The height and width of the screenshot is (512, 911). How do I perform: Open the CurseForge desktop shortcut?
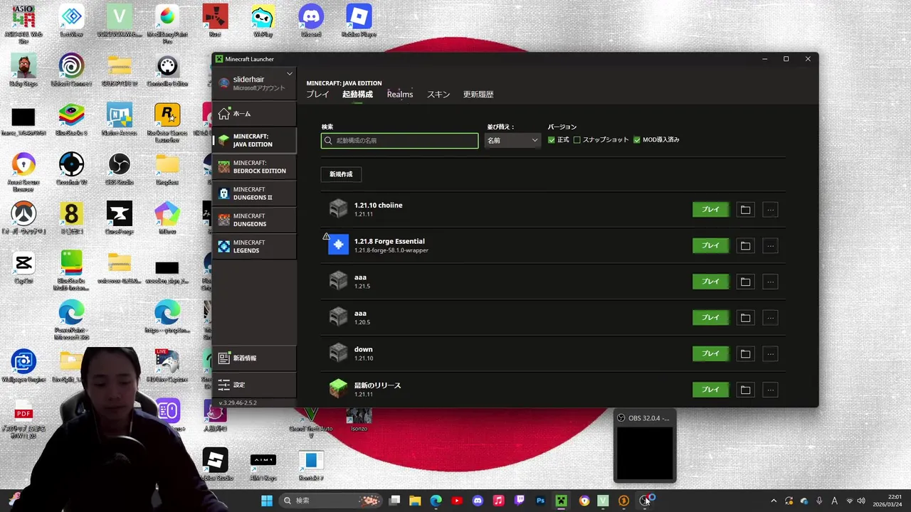click(x=119, y=218)
